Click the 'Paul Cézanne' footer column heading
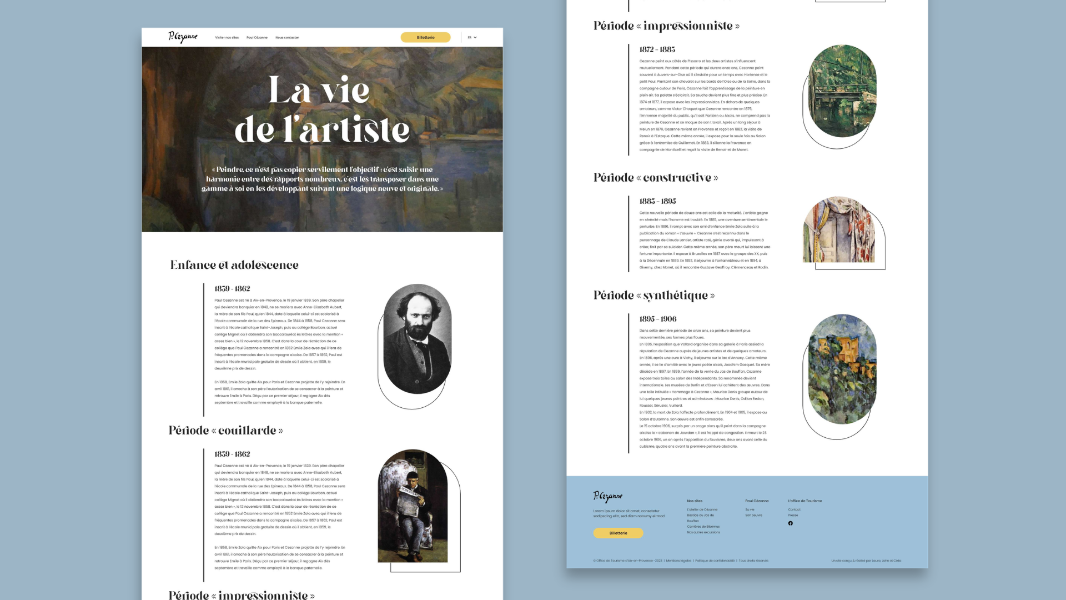 (x=757, y=501)
